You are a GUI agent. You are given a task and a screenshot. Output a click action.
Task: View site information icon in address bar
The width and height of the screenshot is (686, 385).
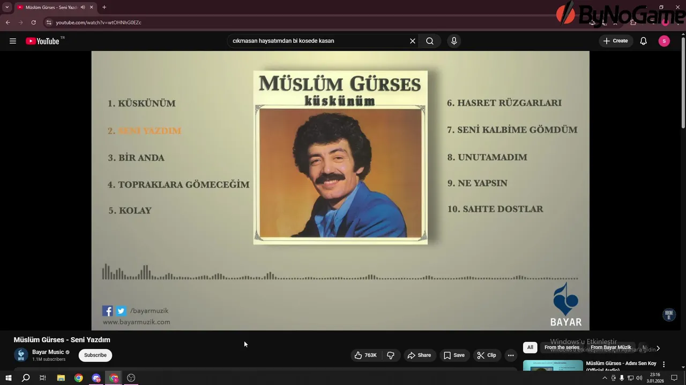coord(49,22)
